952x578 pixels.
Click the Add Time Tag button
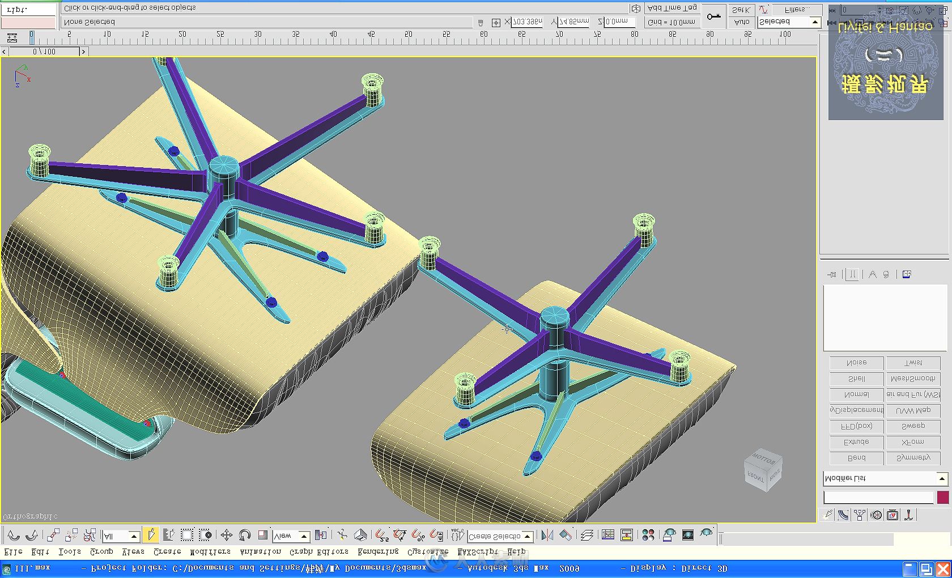pyautogui.click(x=672, y=8)
